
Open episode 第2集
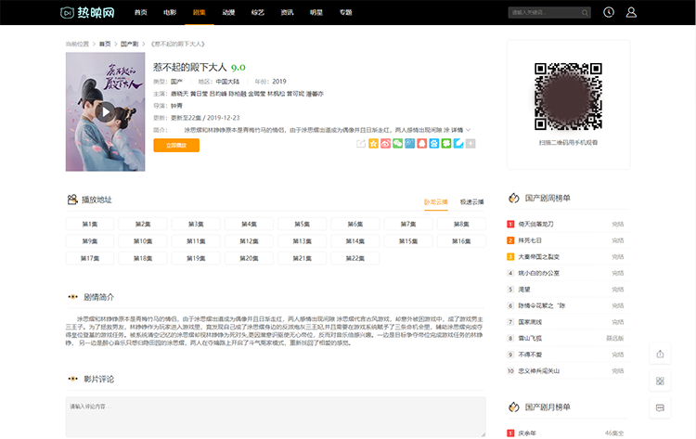pos(143,225)
